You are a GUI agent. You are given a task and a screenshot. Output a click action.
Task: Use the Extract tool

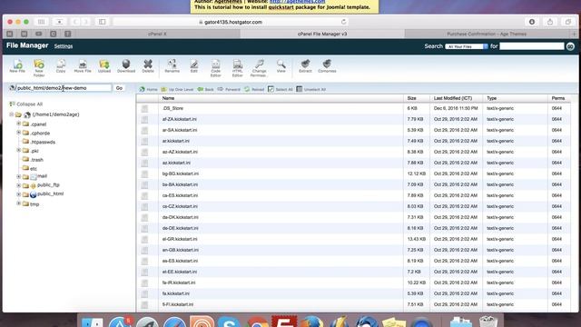point(305,66)
